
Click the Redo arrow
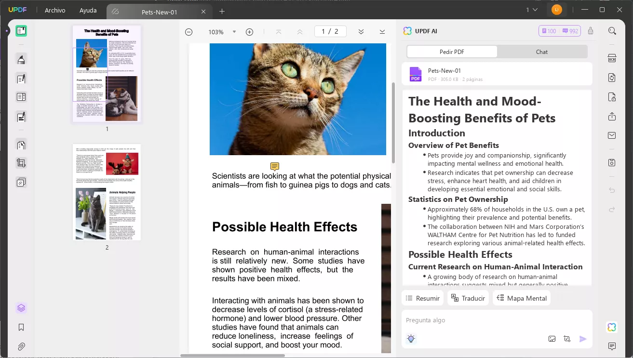(612, 209)
